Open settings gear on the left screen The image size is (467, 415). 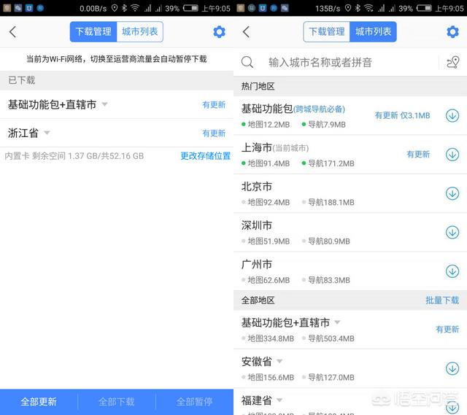(219, 32)
